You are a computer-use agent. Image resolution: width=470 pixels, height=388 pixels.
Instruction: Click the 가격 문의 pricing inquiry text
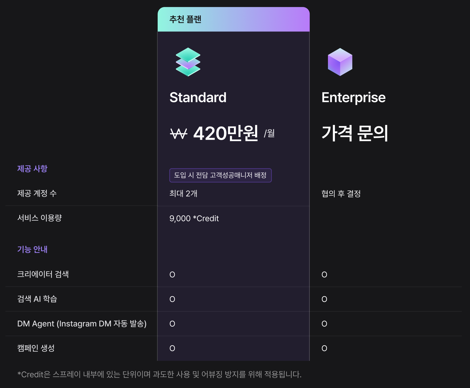pyautogui.click(x=355, y=133)
